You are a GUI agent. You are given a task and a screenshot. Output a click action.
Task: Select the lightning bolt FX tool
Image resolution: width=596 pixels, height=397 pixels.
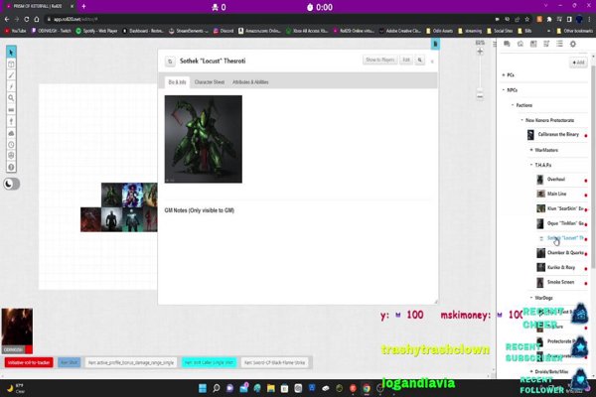[11, 86]
